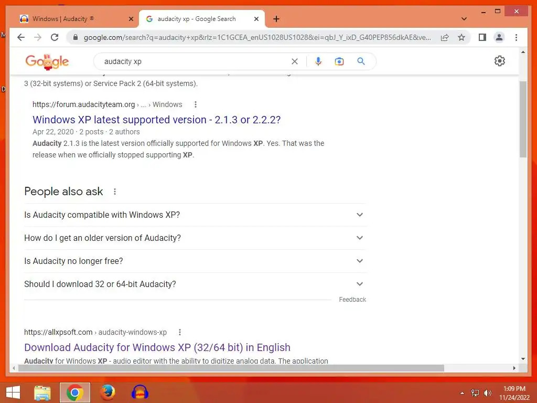Image resolution: width=537 pixels, height=403 pixels.
Task: Open File Explorer from taskbar
Action: pos(42,393)
